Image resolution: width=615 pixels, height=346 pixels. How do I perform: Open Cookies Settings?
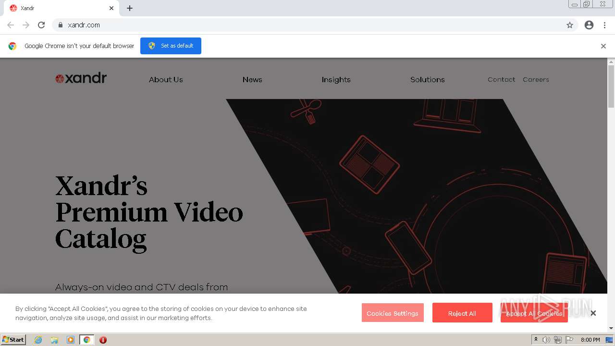click(393, 313)
